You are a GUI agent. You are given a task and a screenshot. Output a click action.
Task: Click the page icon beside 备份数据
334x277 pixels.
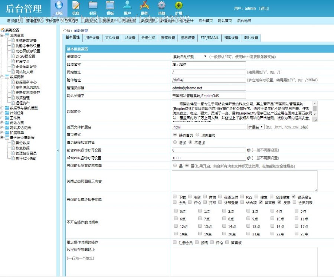click(13, 143)
